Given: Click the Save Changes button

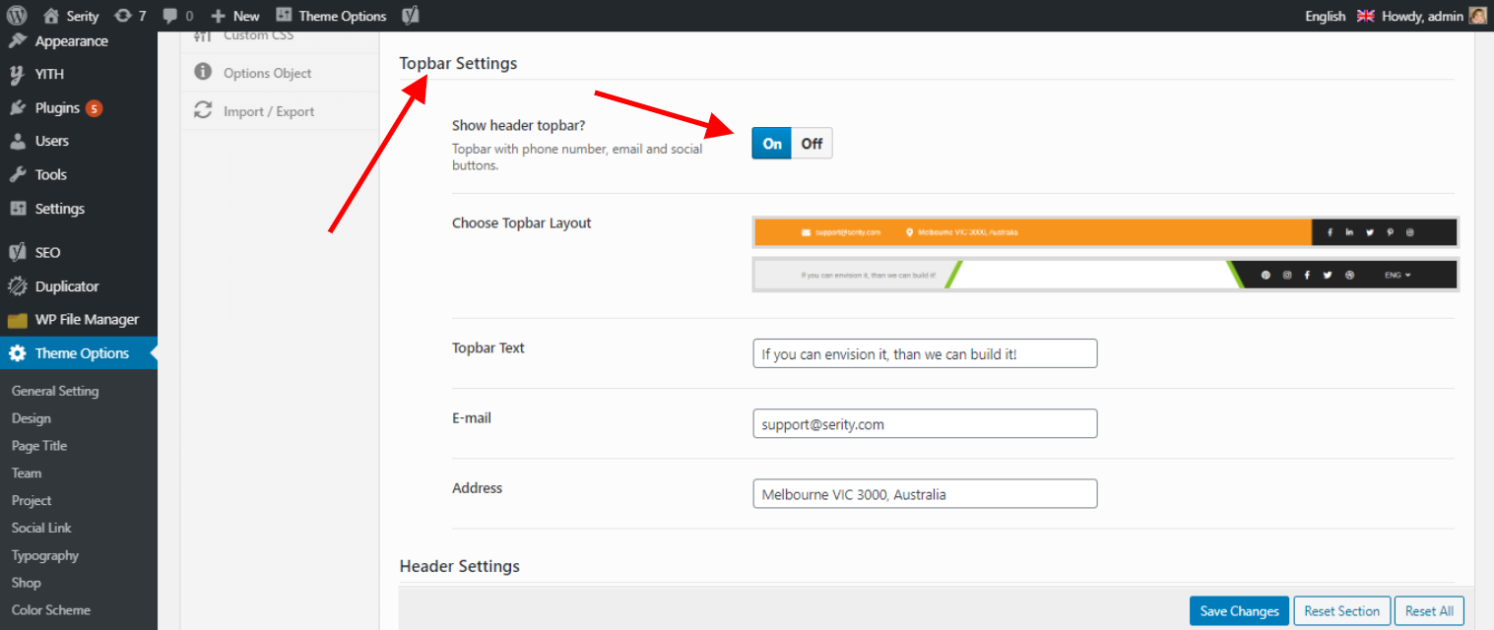Looking at the screenshot, I should (x=1239, y=611).
